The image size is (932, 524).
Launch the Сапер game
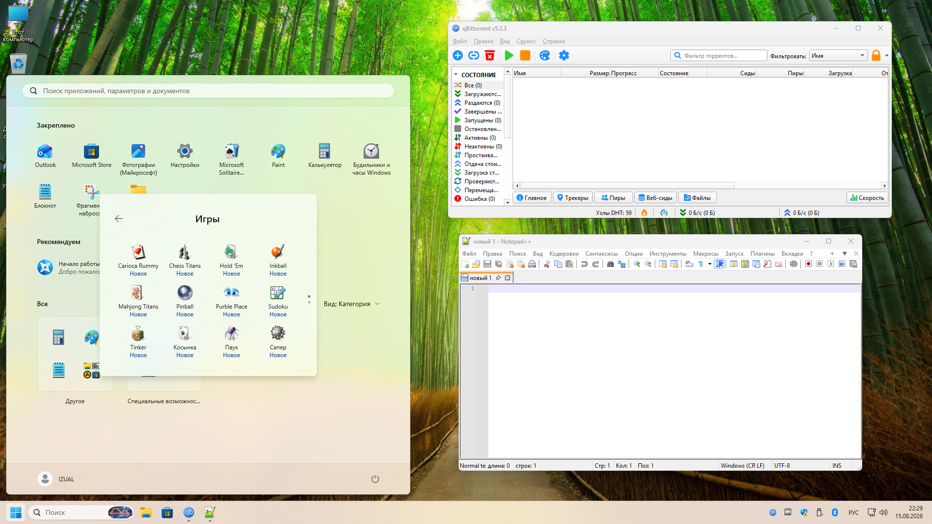click(x=278, y=342)
